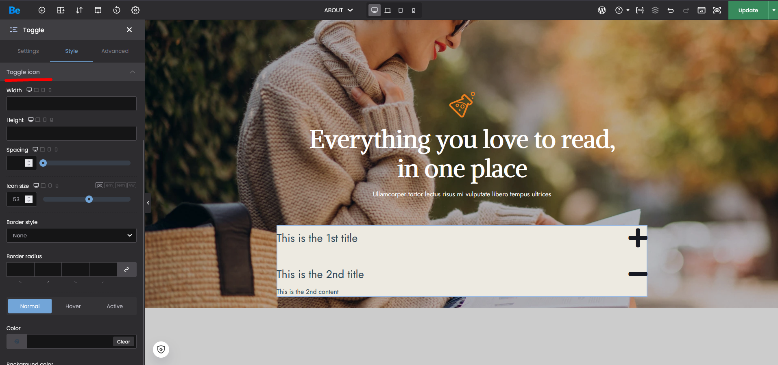Open the Advanced tab

click(115, 51)
